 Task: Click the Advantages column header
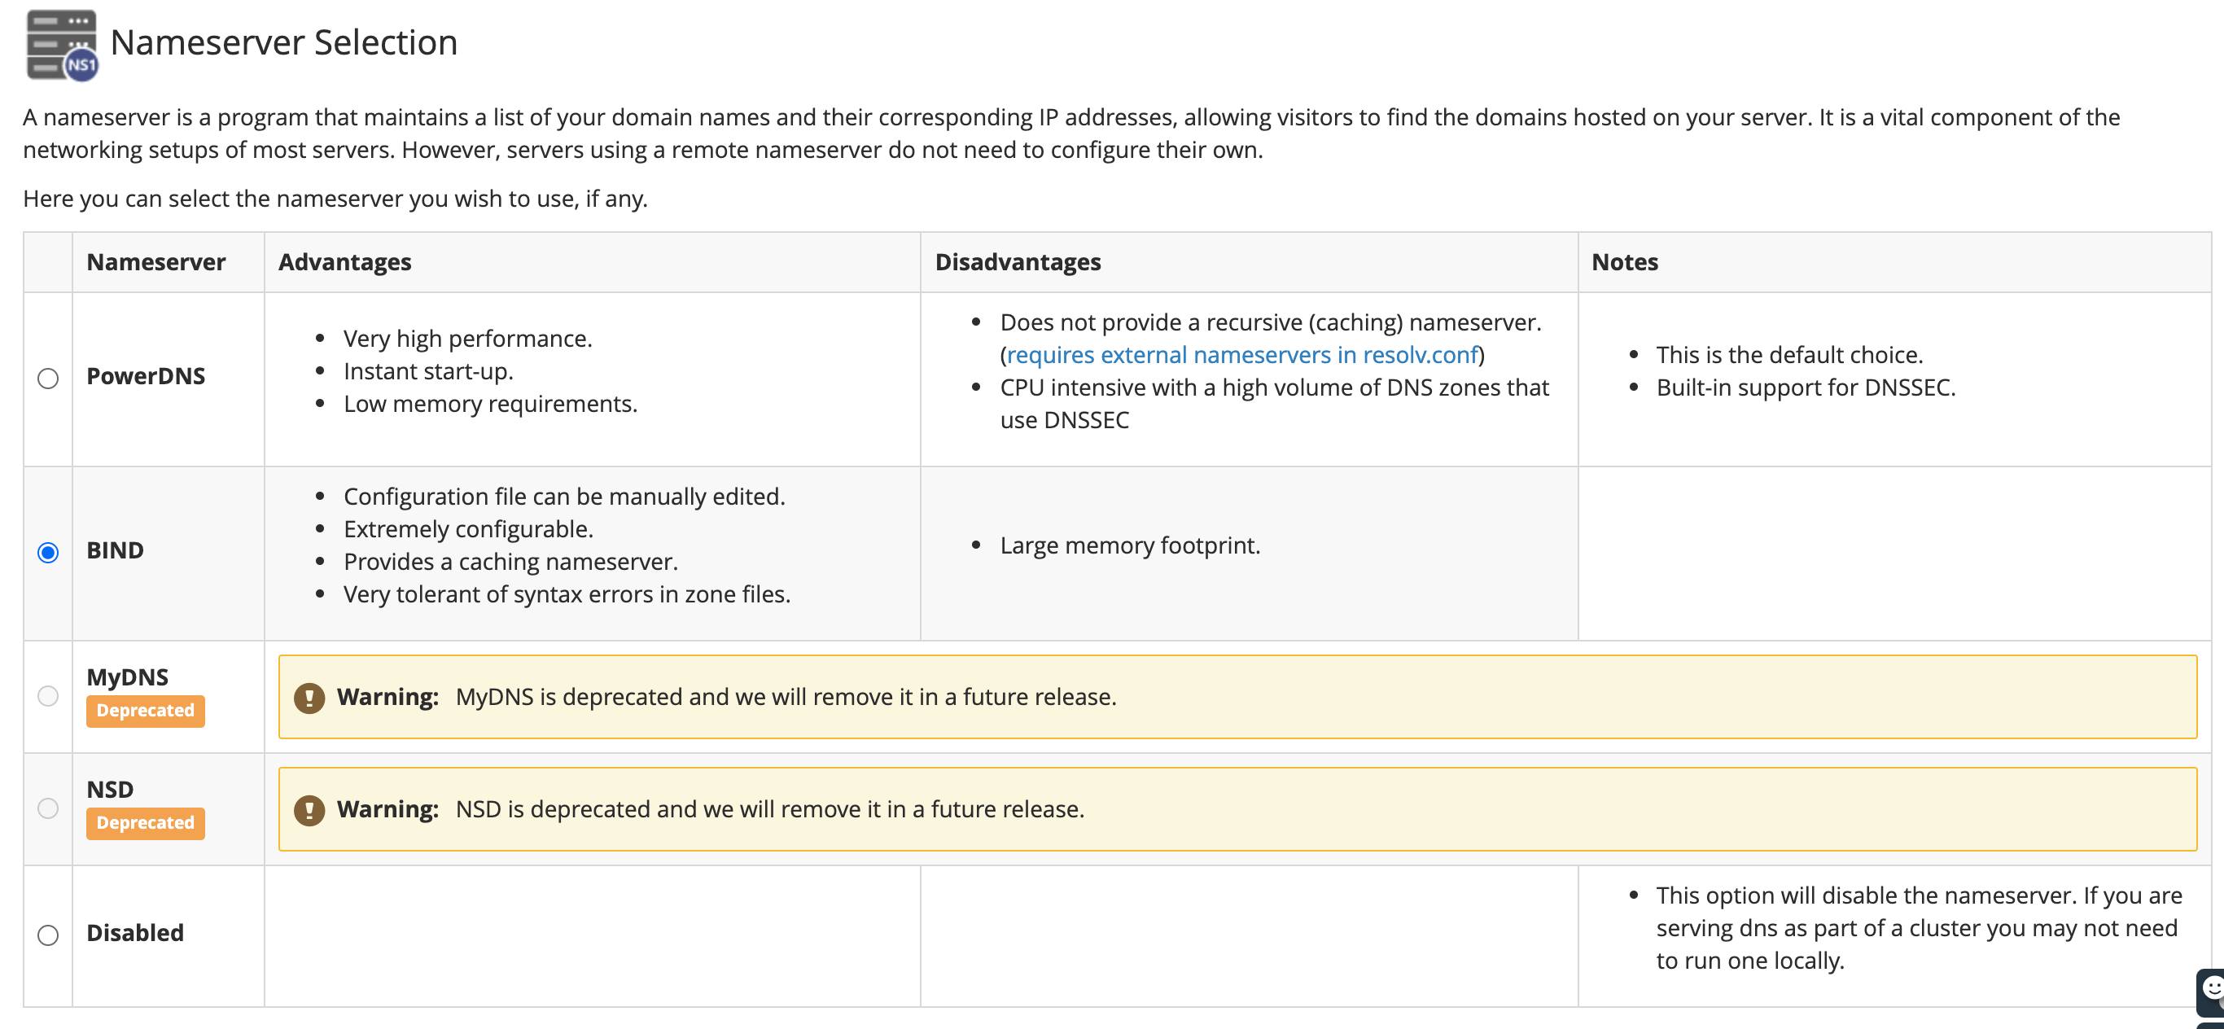343,261
